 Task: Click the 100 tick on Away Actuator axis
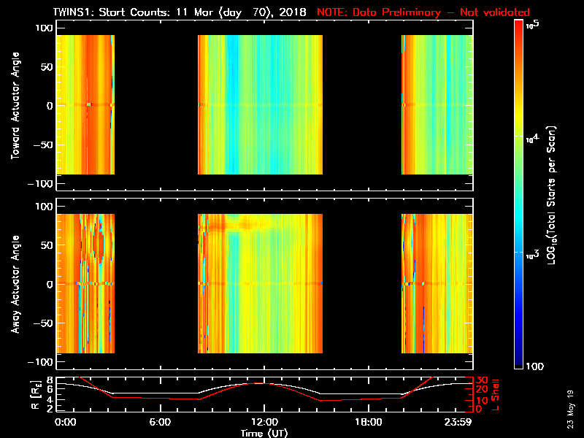coord(45,207)
